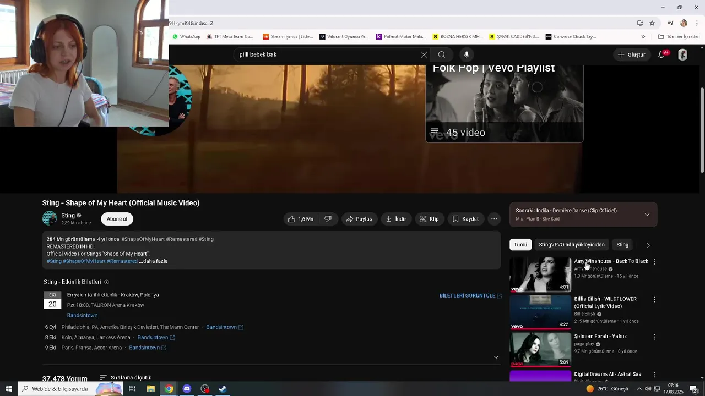This screenshot has height=396, width=705.
Task: Click the YouTube search magnifier button
Action: (442, 54)
